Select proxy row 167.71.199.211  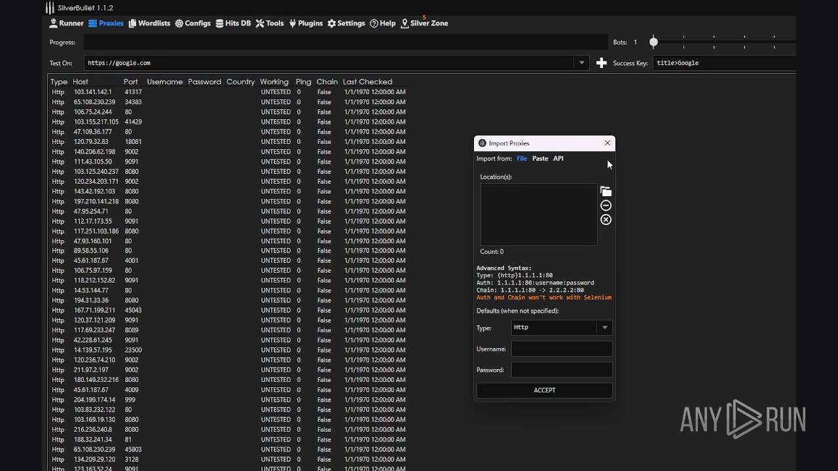228,310
